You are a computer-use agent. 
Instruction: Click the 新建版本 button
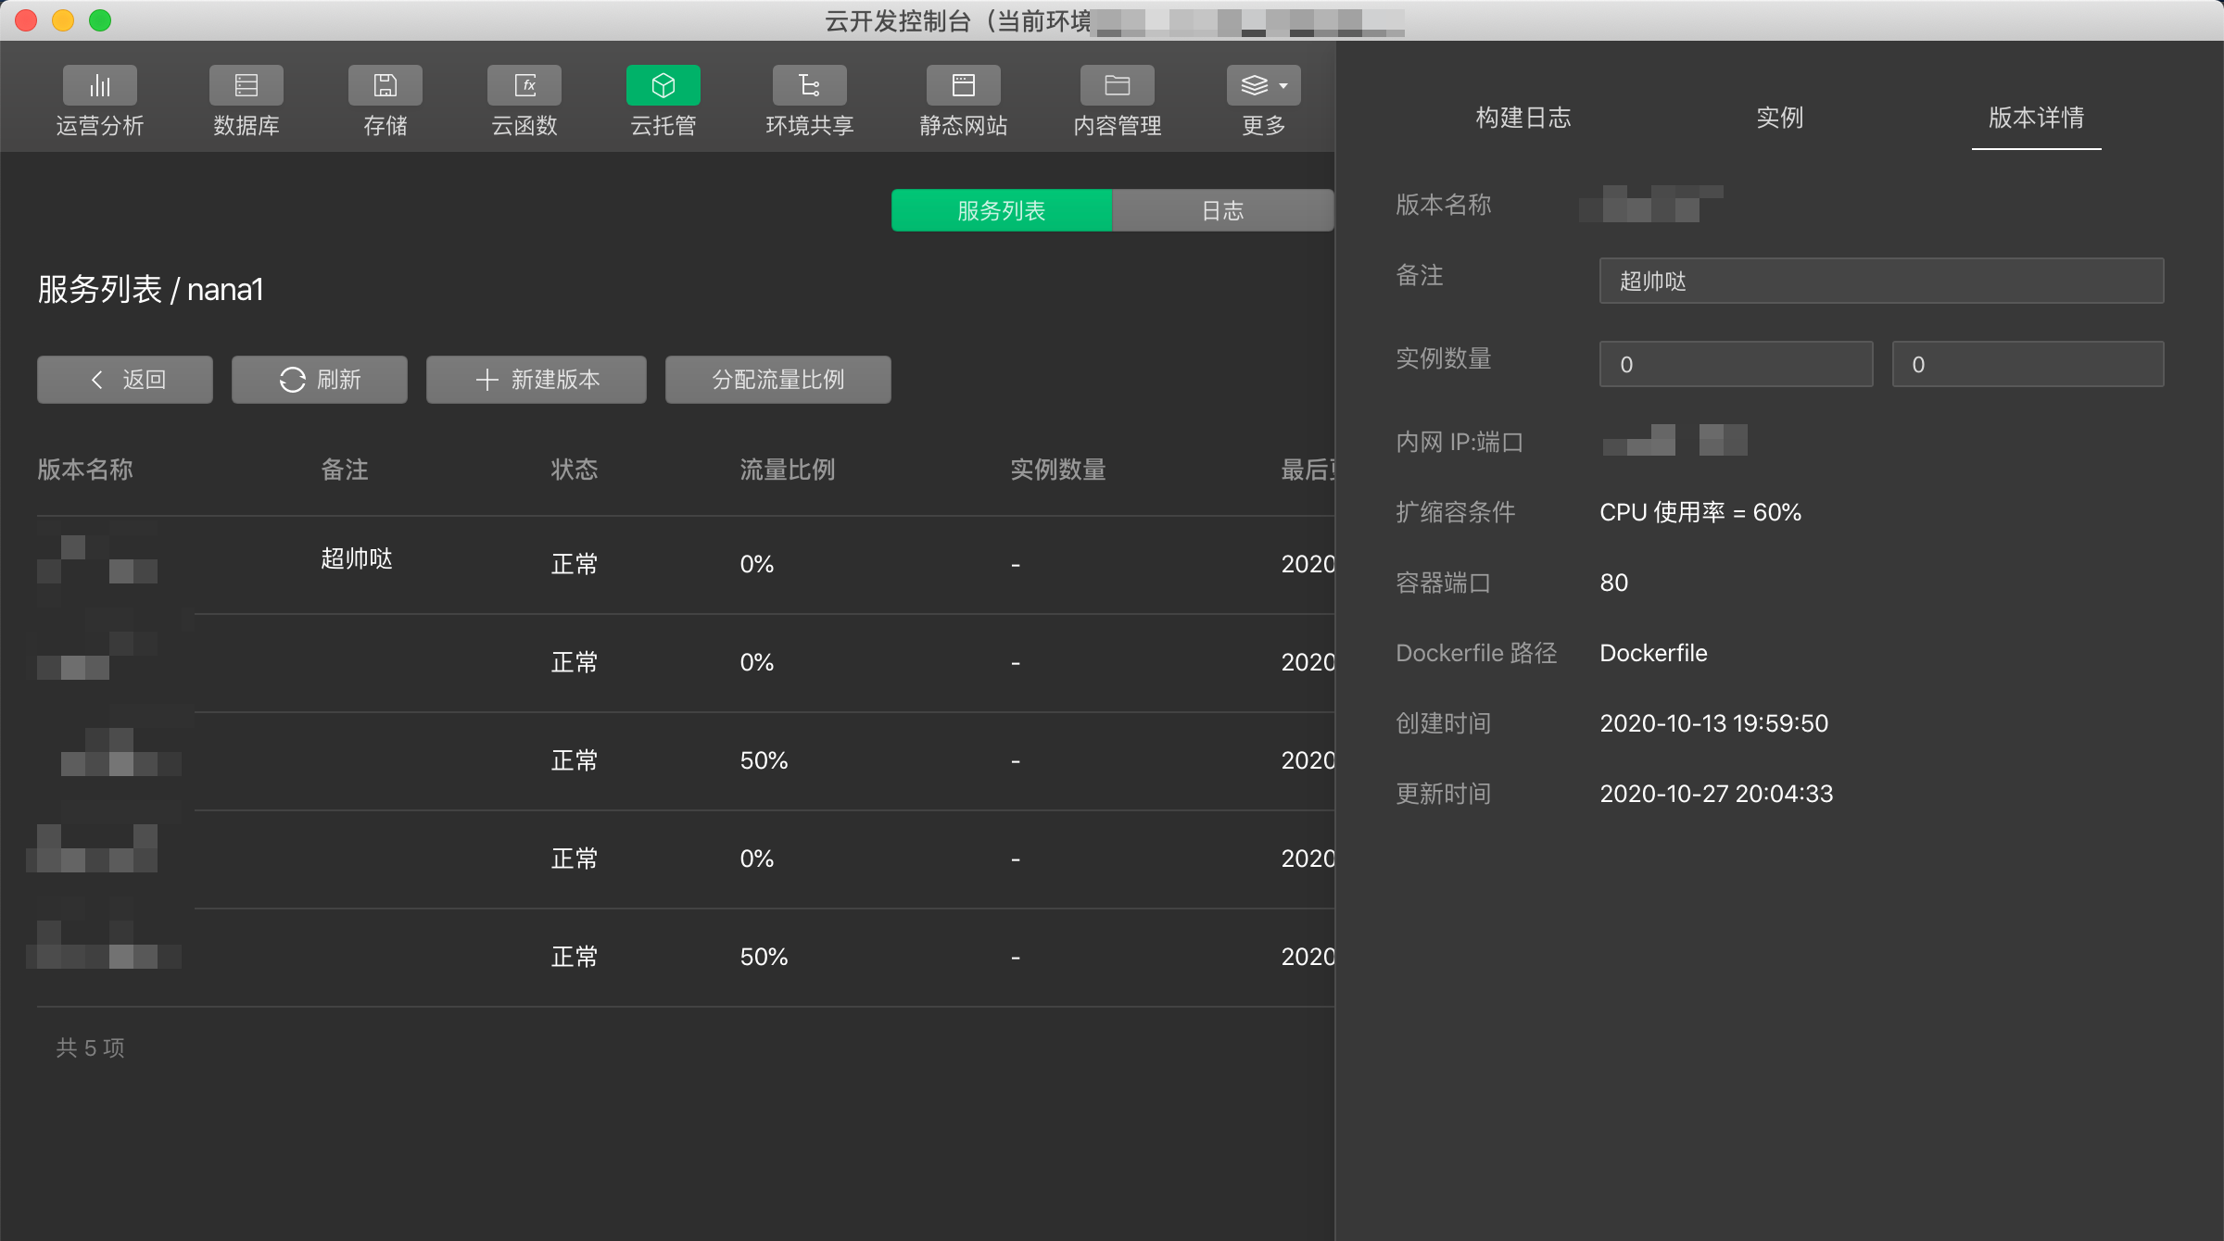click(537, 380)
